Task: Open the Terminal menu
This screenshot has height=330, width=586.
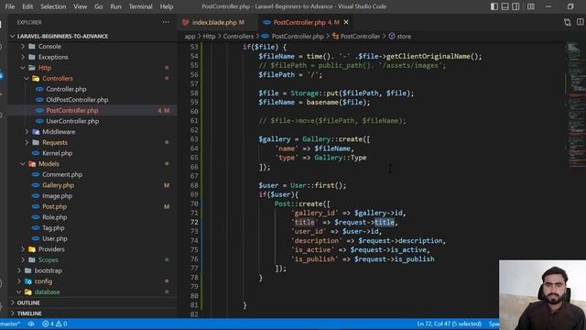Action: (140, 6)
